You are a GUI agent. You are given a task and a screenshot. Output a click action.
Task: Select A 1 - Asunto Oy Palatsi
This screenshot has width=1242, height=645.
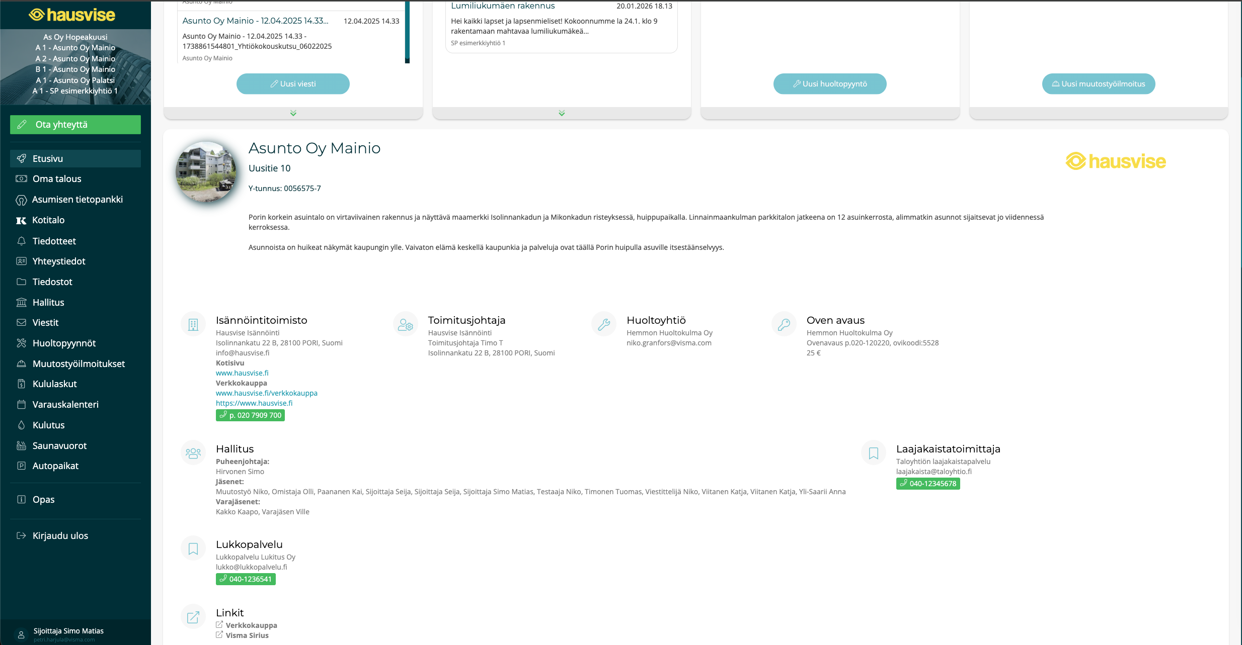(x=75, y=80)
